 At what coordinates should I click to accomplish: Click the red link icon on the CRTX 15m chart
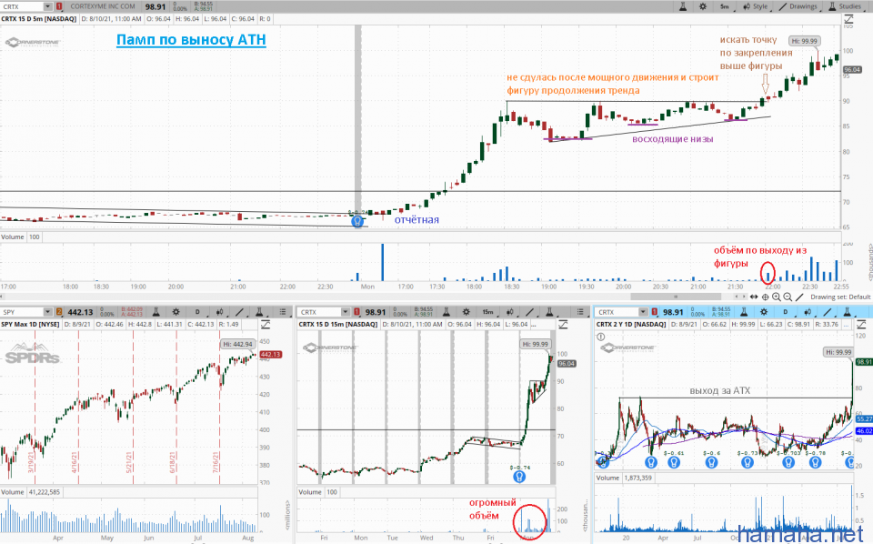[x=356, y=312]
